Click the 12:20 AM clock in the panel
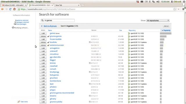This screenshot has height=104, width=186. coord(165,2)
